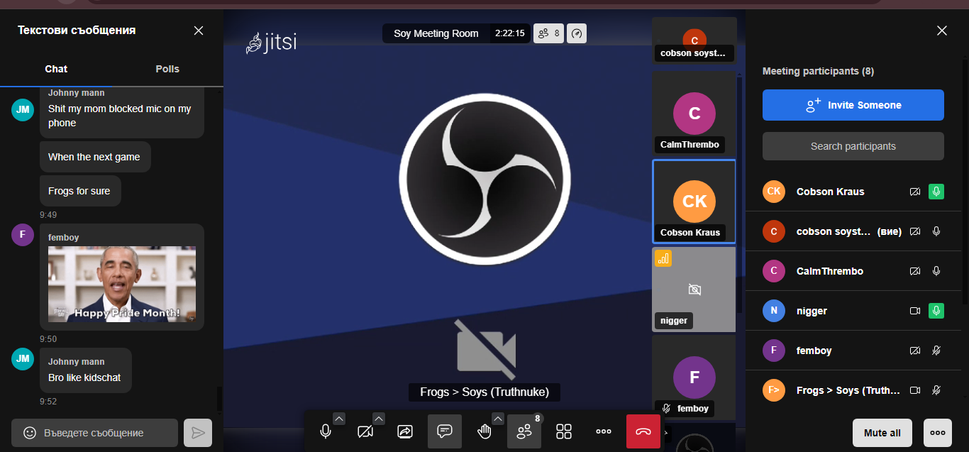969x452 pixels.
Task: Expand the microphone audio settings chevron
Action: 339,419
